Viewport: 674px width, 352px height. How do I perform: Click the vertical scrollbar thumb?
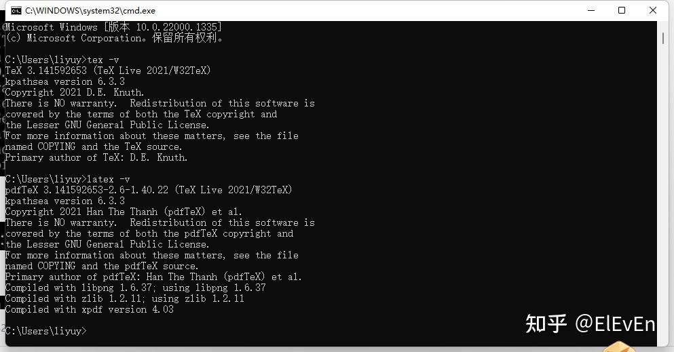[663, 38]
